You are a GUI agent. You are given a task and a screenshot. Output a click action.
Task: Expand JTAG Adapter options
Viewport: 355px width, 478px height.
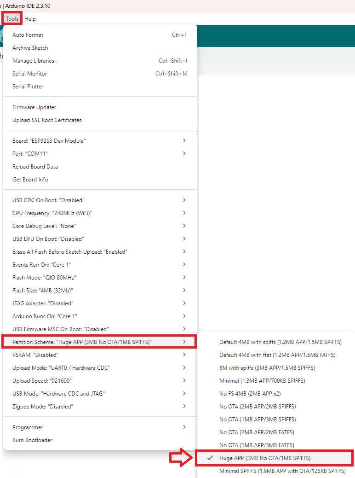tap(100, 303)
